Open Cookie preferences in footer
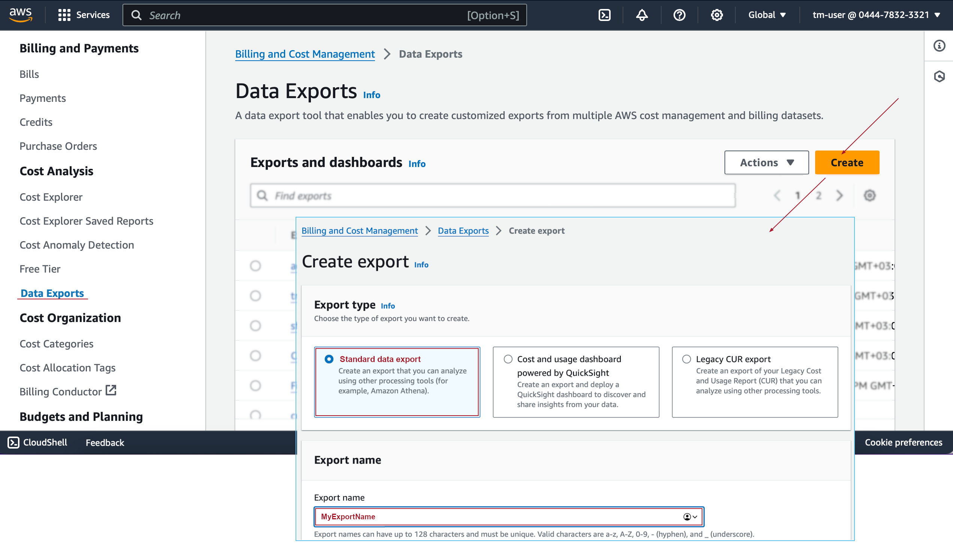 point(903,442)
